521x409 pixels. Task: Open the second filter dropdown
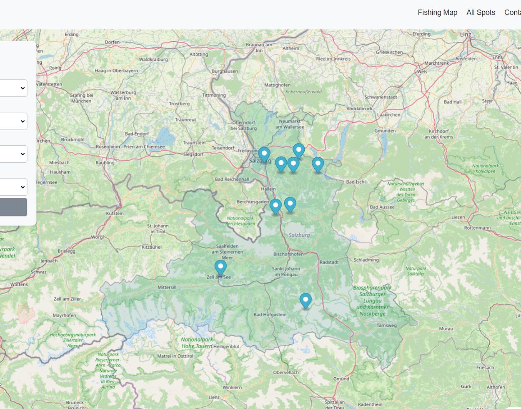coord(13,121)
